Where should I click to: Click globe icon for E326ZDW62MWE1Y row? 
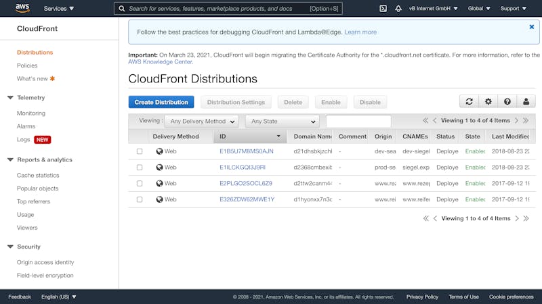coord(159,199)
